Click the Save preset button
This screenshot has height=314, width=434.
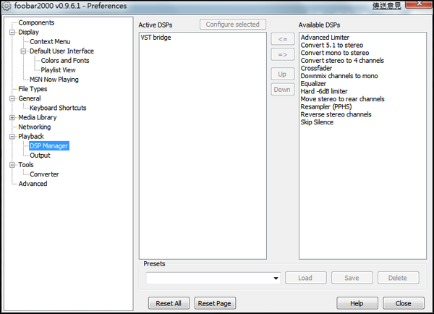(352, 278)
